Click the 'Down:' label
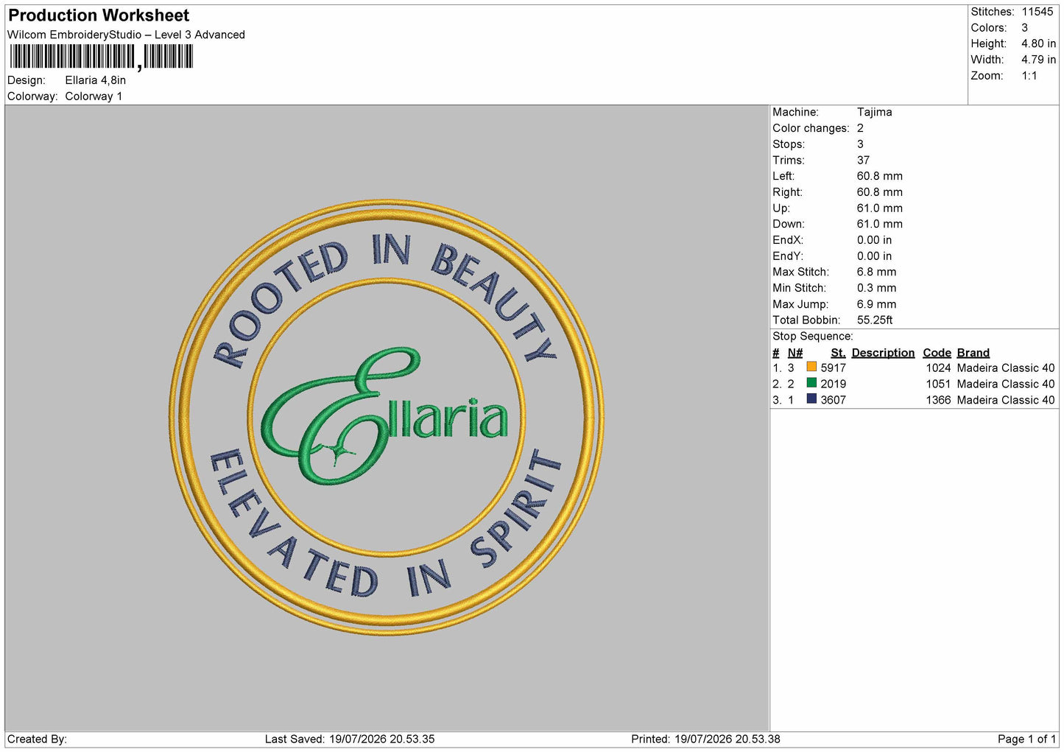 (x=789, y=224)
